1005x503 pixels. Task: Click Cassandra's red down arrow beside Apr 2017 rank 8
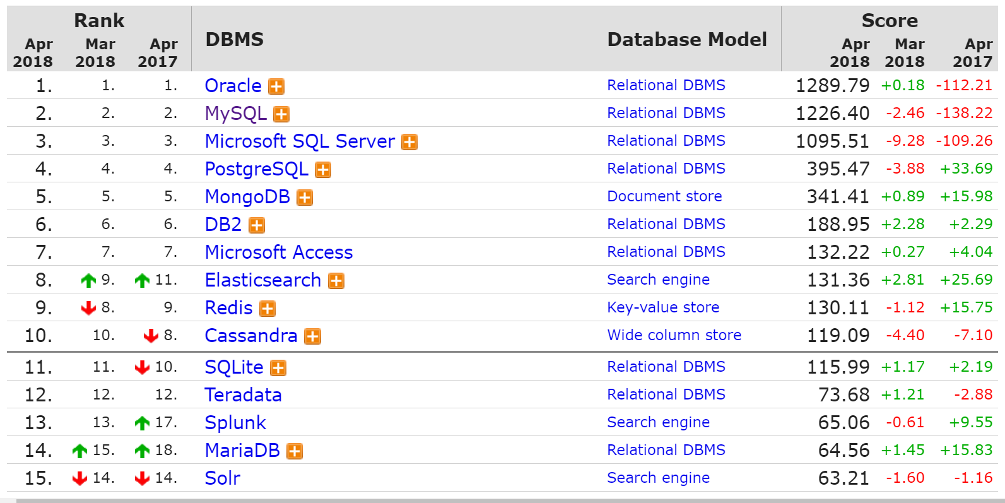[151, 336]
